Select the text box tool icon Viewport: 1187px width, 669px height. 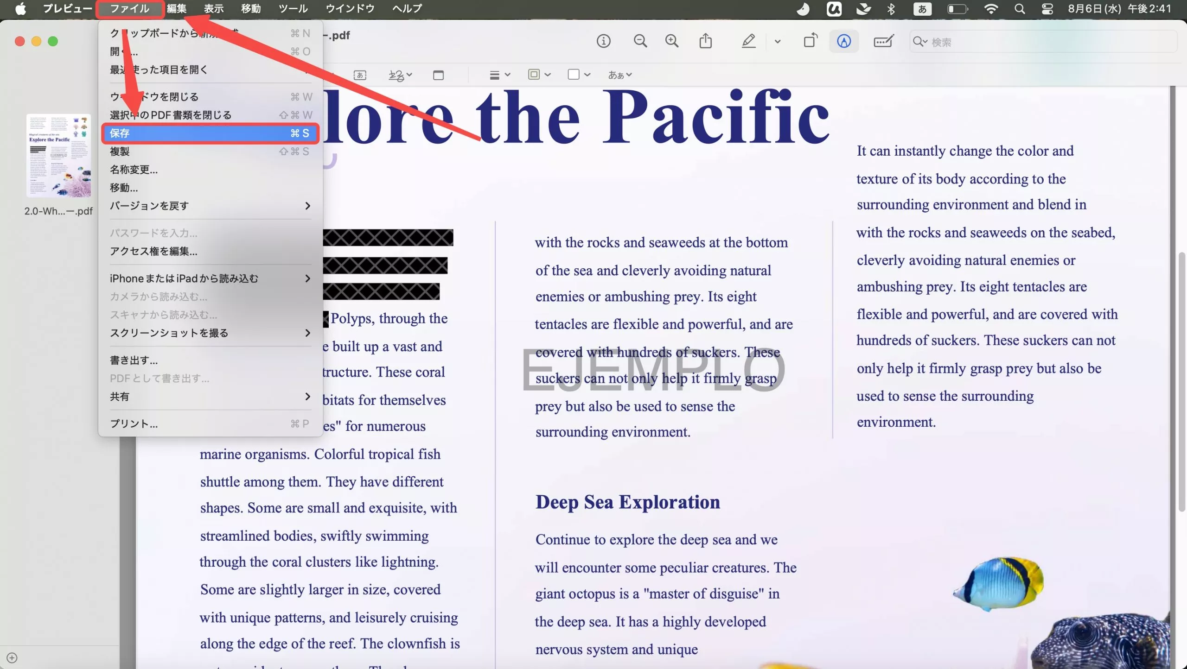point(360,75)
